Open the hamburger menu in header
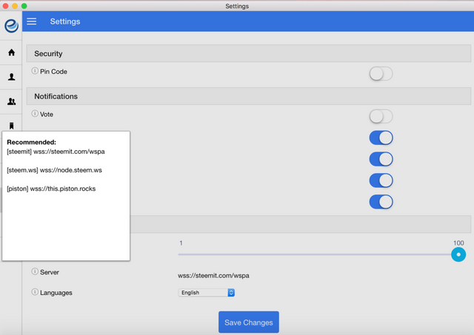474x335 pixels. point(31,21)
